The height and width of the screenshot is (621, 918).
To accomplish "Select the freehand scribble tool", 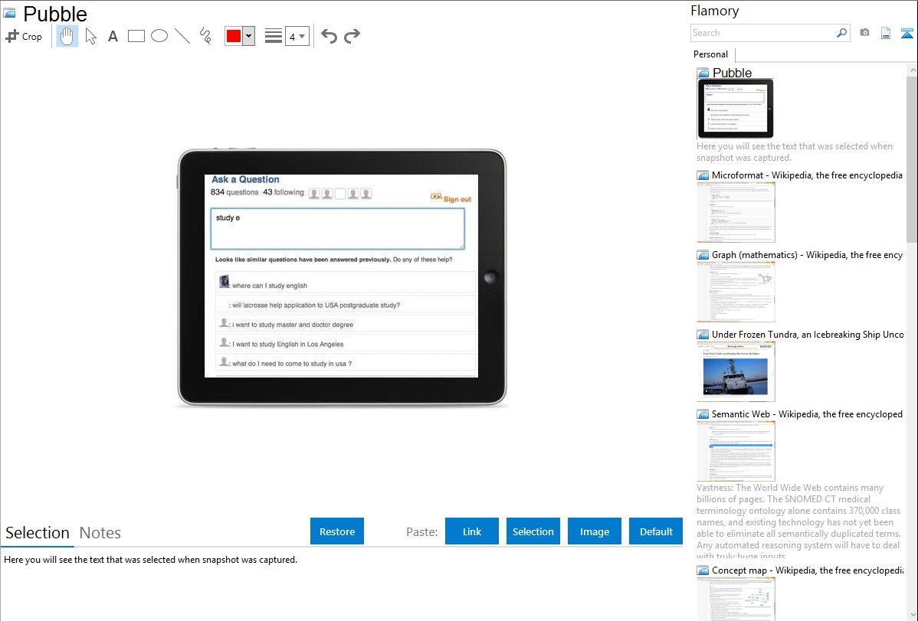I will pos(205,36).
